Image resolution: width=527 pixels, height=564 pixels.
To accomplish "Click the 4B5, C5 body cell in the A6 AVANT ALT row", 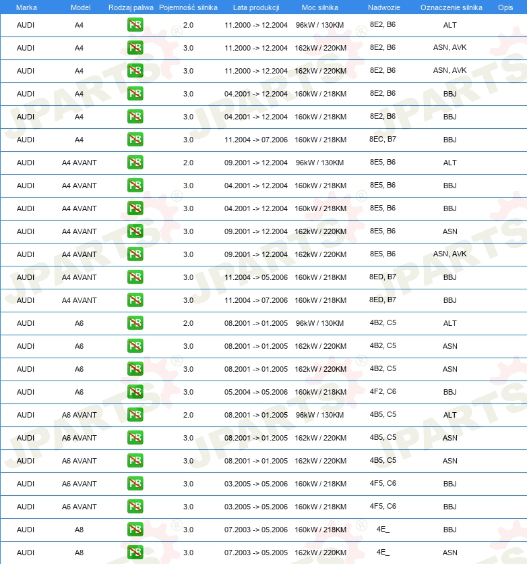I will point(383,414).
